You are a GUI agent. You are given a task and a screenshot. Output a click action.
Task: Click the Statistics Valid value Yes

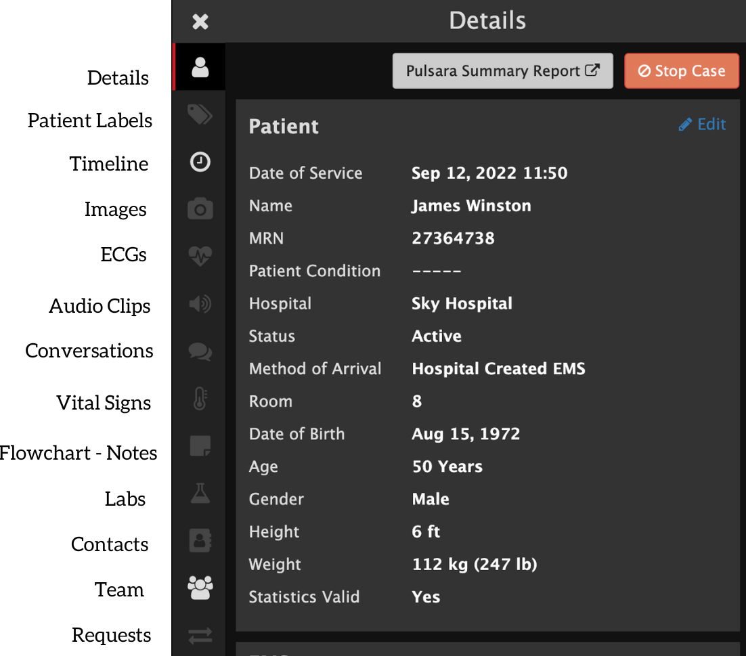click(x=426, y=597)
